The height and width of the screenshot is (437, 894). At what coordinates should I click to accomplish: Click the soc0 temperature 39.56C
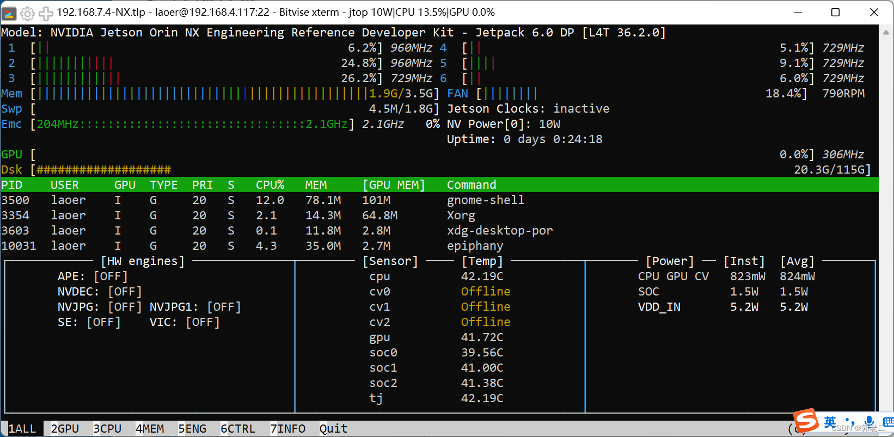click(x=482, y=353)
